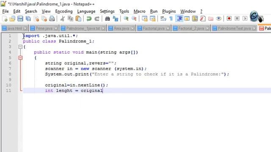Redo the edit with the grey arrow
This screenshot has width=271, height=152.
(x=97, y=19)
